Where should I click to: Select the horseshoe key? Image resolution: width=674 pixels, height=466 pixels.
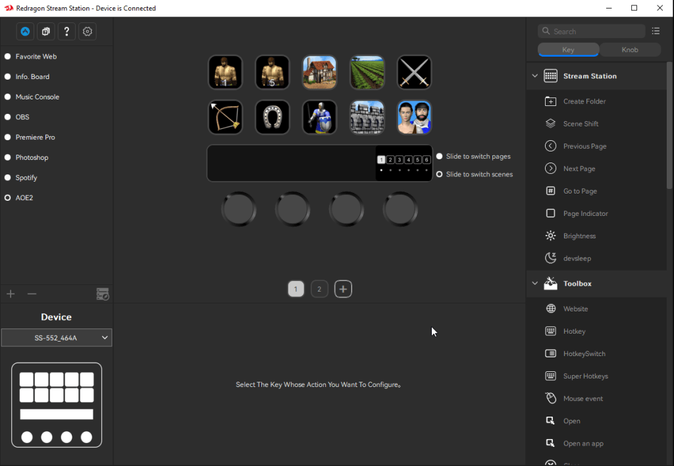pyautogui.click(x=272, y=117)
